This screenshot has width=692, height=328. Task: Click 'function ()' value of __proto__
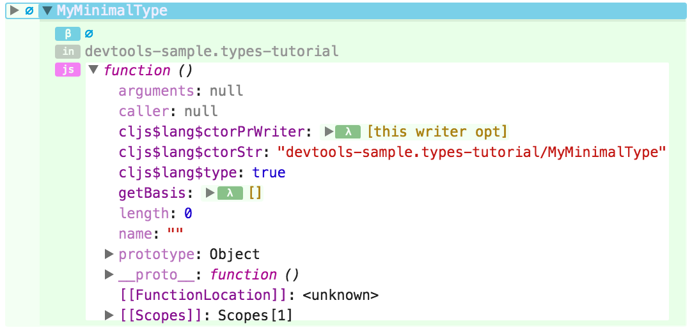(254, 275)
